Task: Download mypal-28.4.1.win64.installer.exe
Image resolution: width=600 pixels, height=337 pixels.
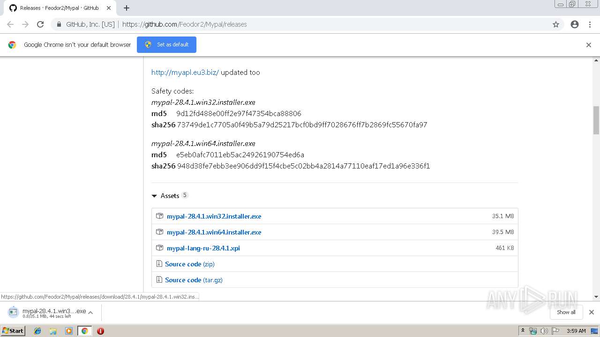Action: tap(214, 232)
